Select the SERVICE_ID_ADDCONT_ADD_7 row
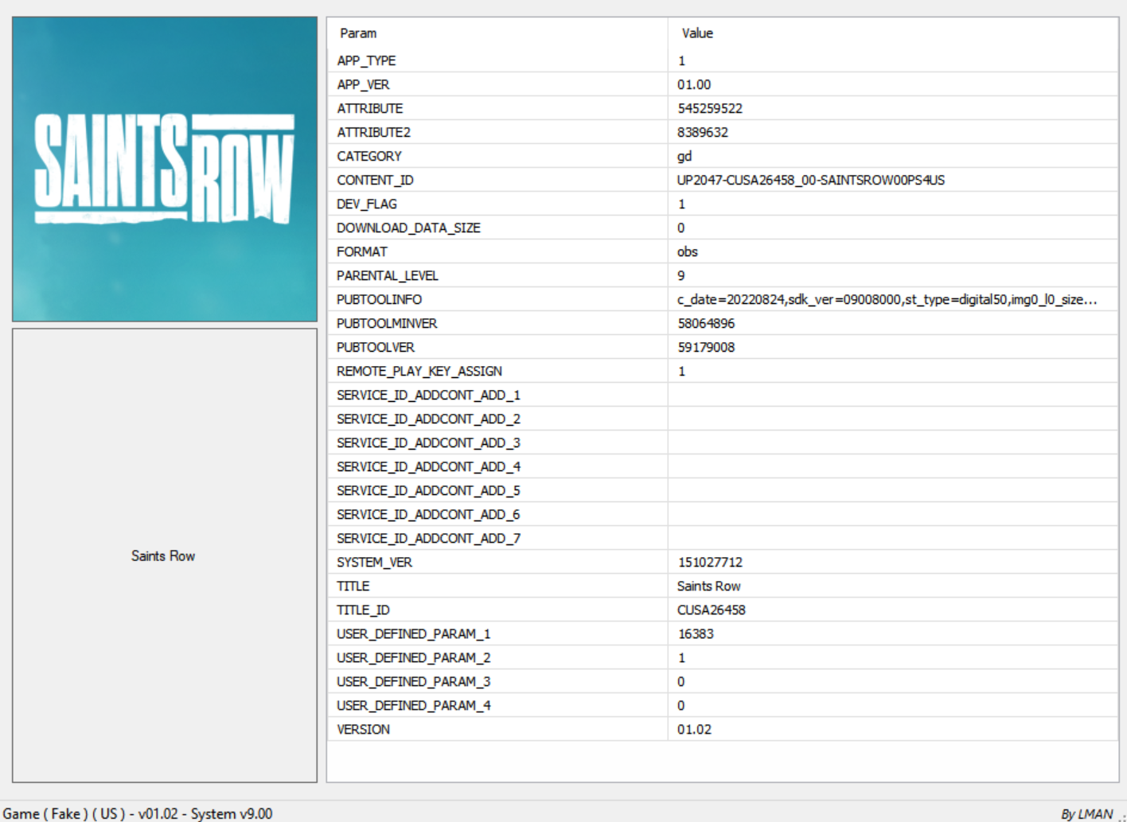The height and width of the screenshot is (822, 1127). [723, 538]
